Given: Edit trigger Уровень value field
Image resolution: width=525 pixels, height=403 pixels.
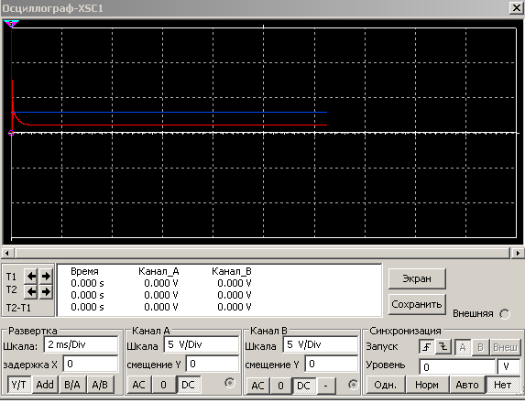Looking at the screenshot, I should [x=457, y=367].
